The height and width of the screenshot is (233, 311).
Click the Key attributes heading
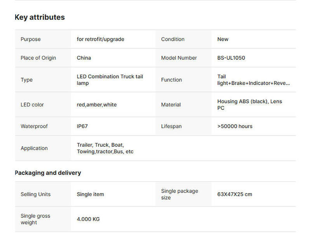coord(40,17)
